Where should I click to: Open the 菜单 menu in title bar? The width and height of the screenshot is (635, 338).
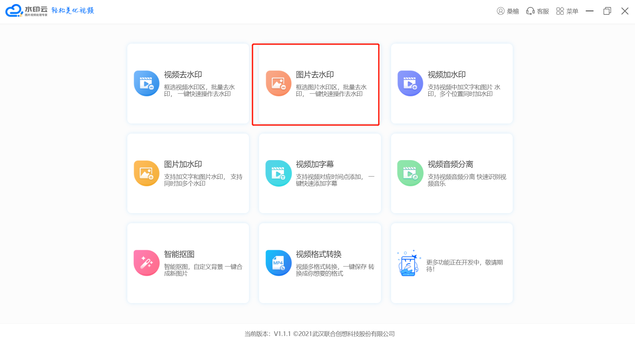[567, 11]
